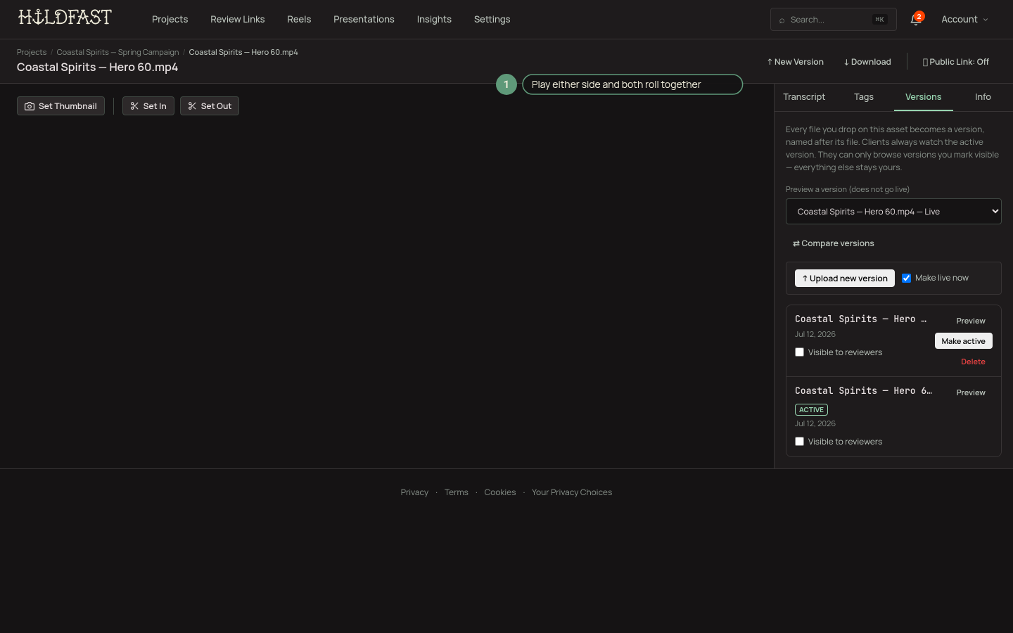Toggle the Public Link: Off button
The height and width of the screenshot is (633, 1013).
point(955,62)
